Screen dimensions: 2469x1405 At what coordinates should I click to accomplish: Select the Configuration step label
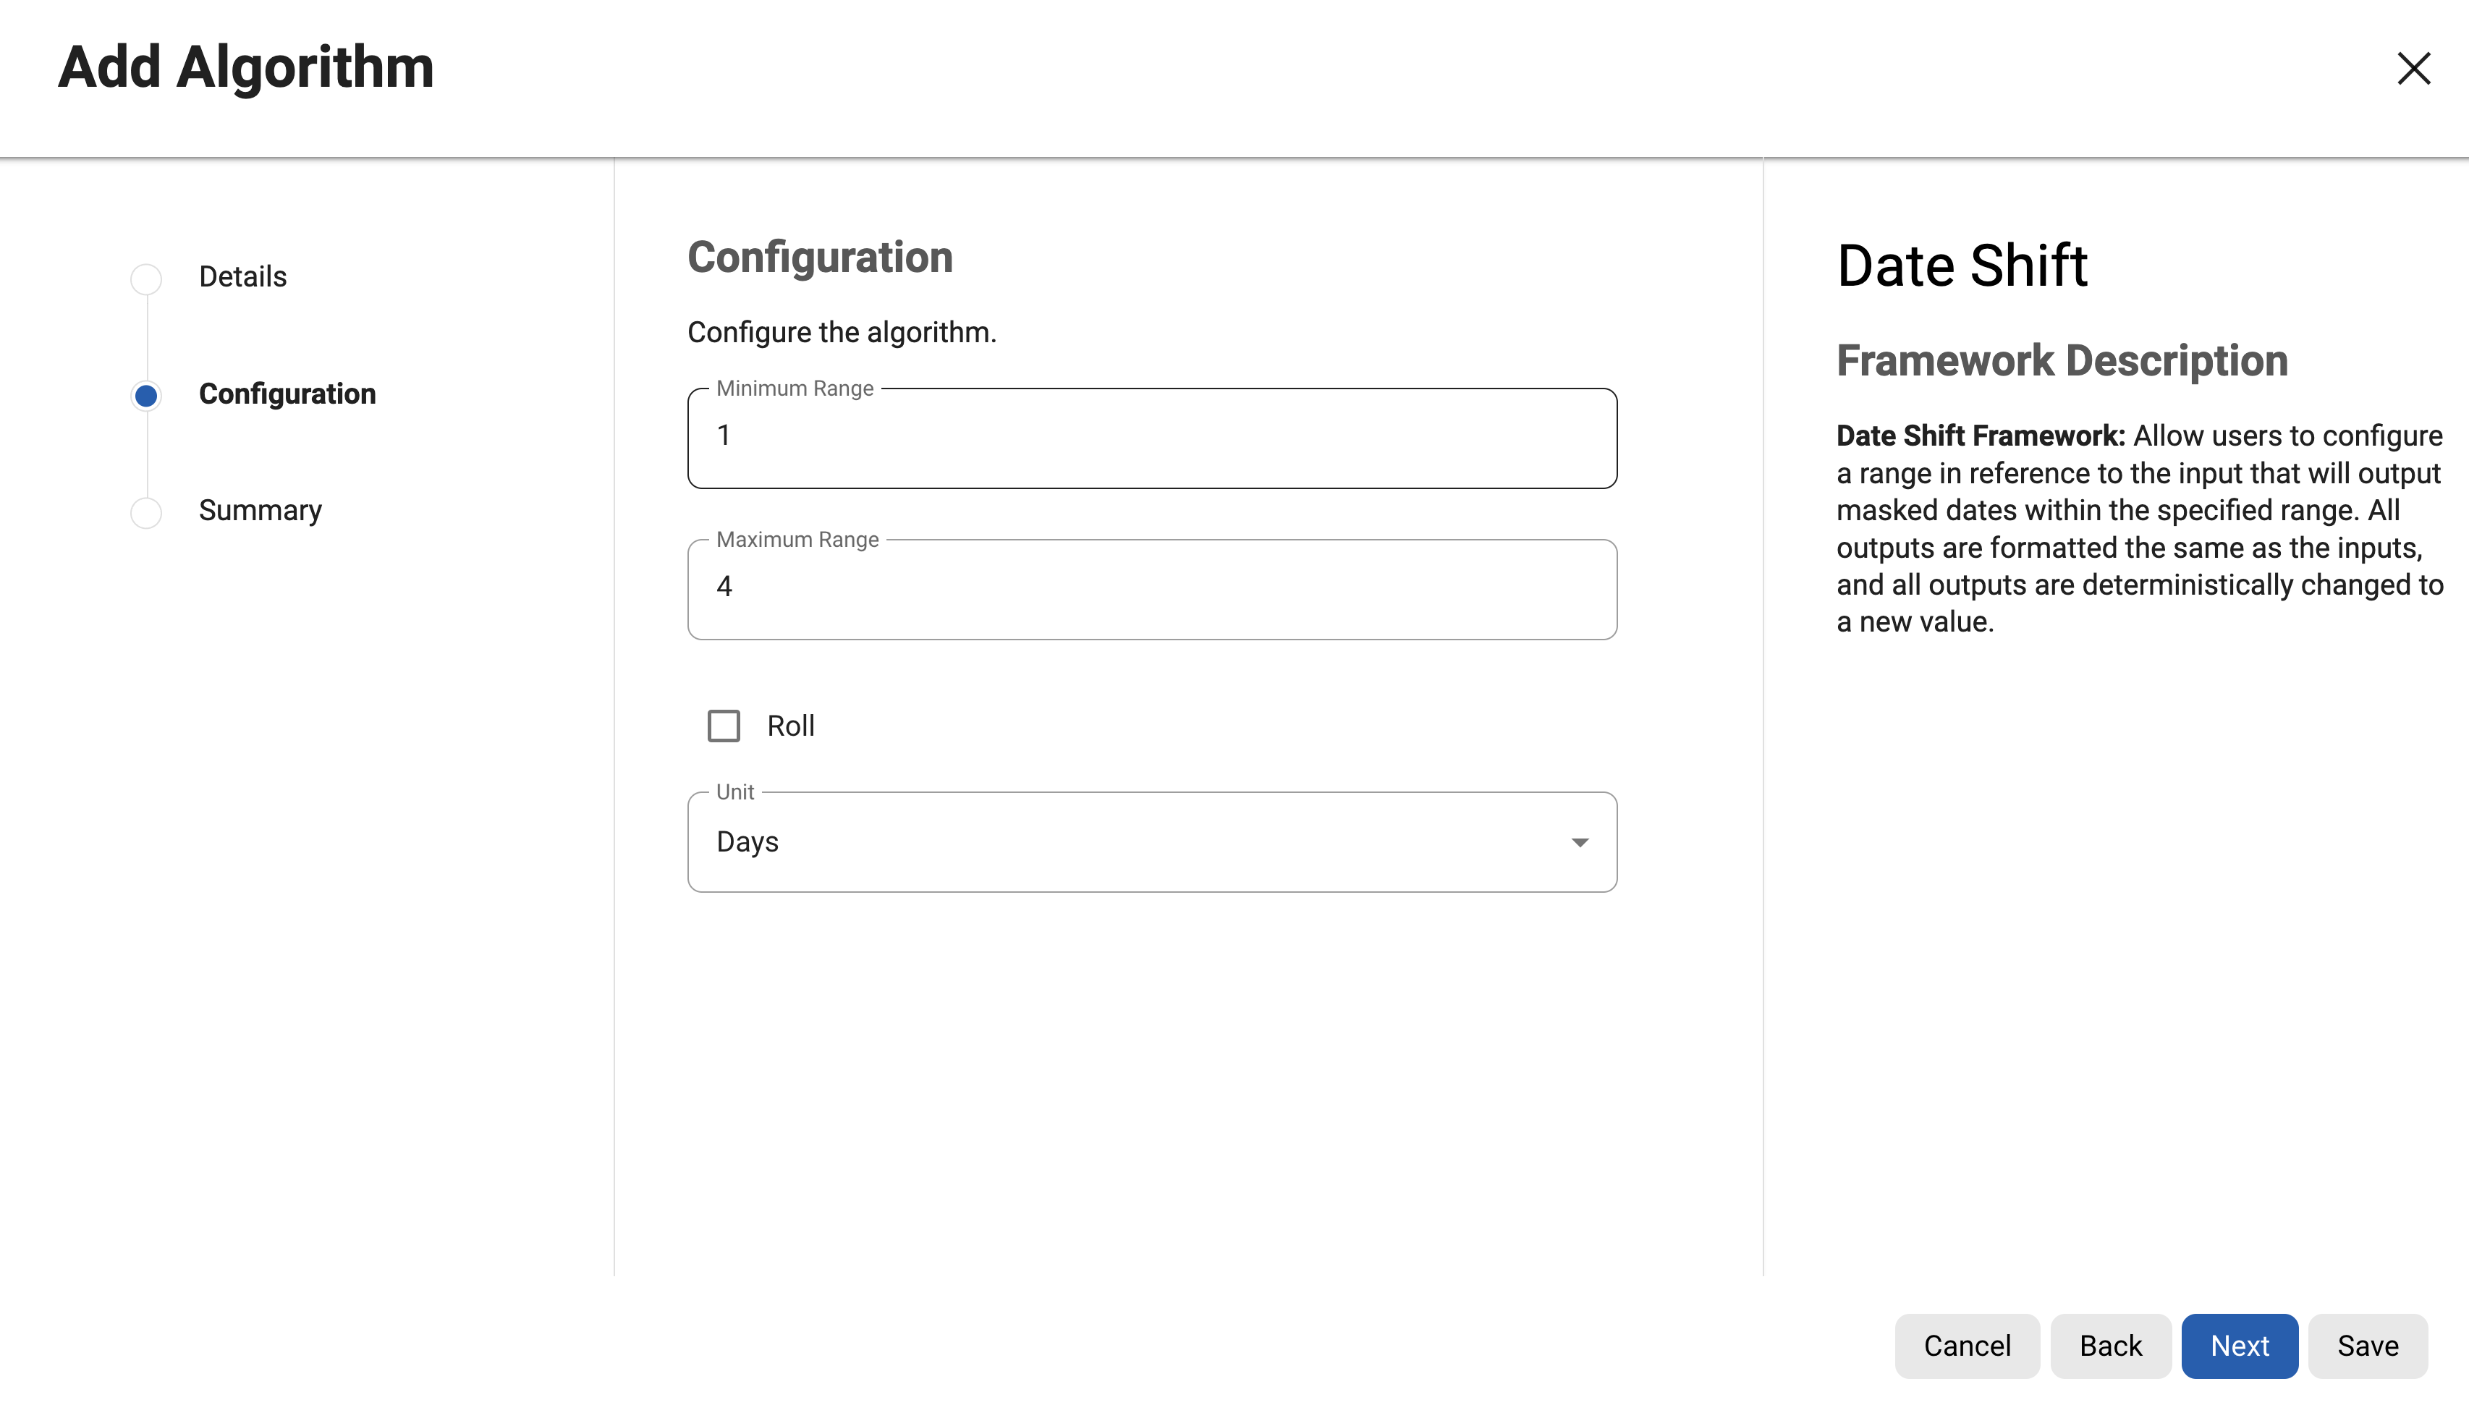(287, 394)
